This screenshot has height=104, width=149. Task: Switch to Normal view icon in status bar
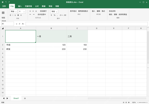point(123,103)
